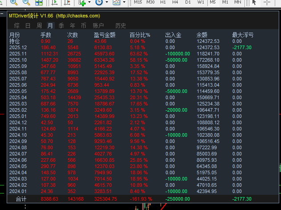
Task: Switch chart to M30 timeframe
Action: coord(150,2)
